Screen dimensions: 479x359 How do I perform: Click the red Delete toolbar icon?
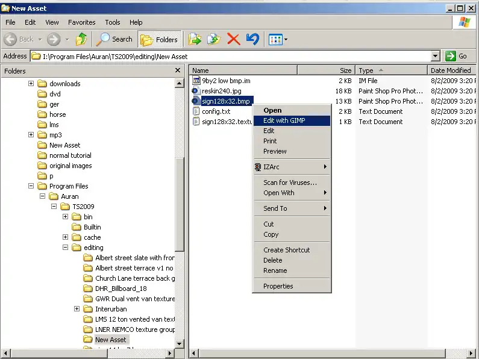tap(234, 39)
